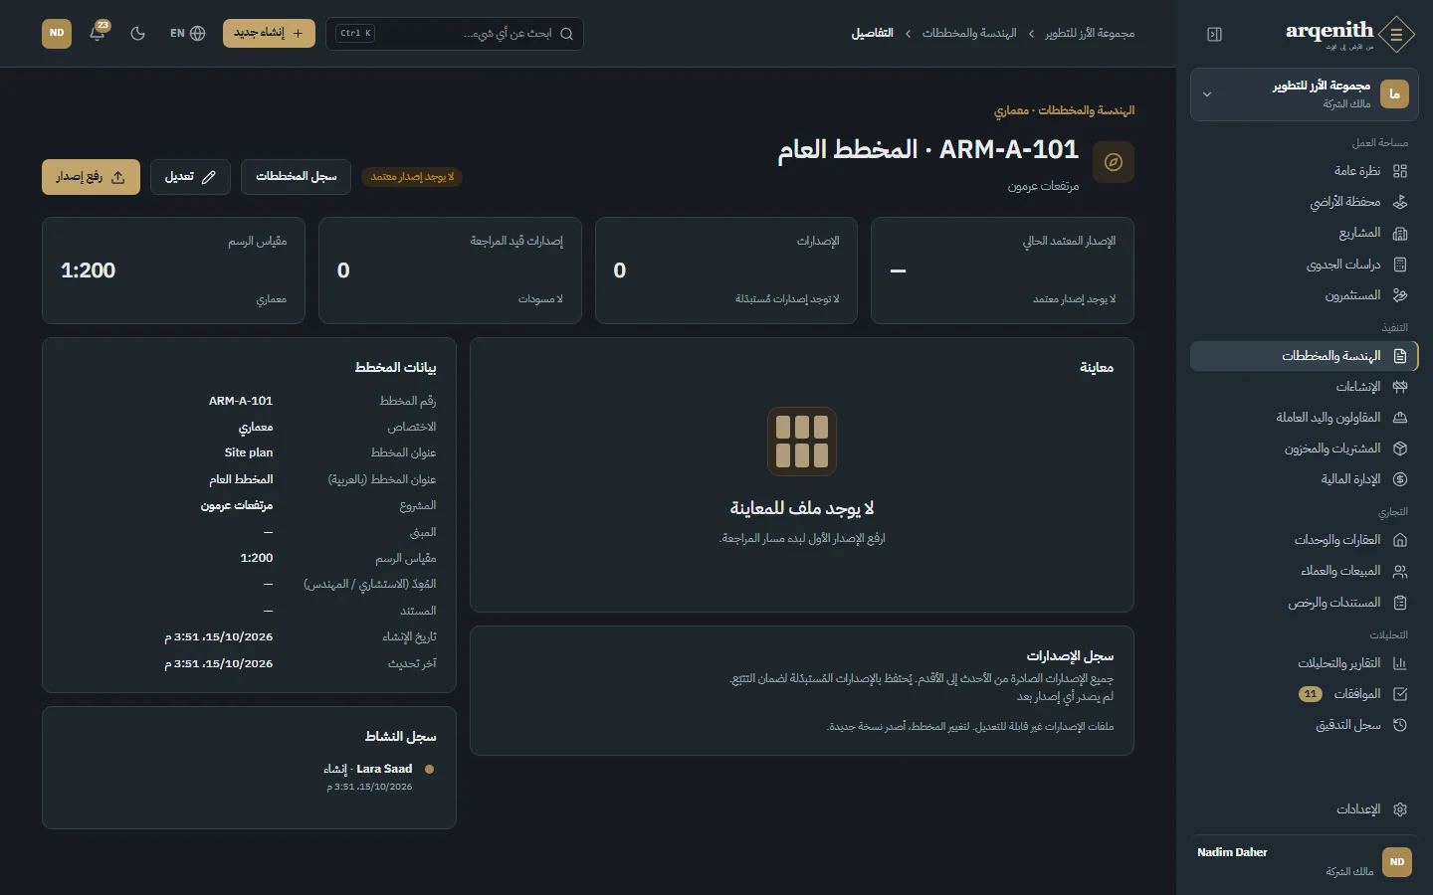The height and width of the screenshot is (895, 1433).
Task: Click the محفظة الأراضي land portfolio icon
Action: (1400, 202)
